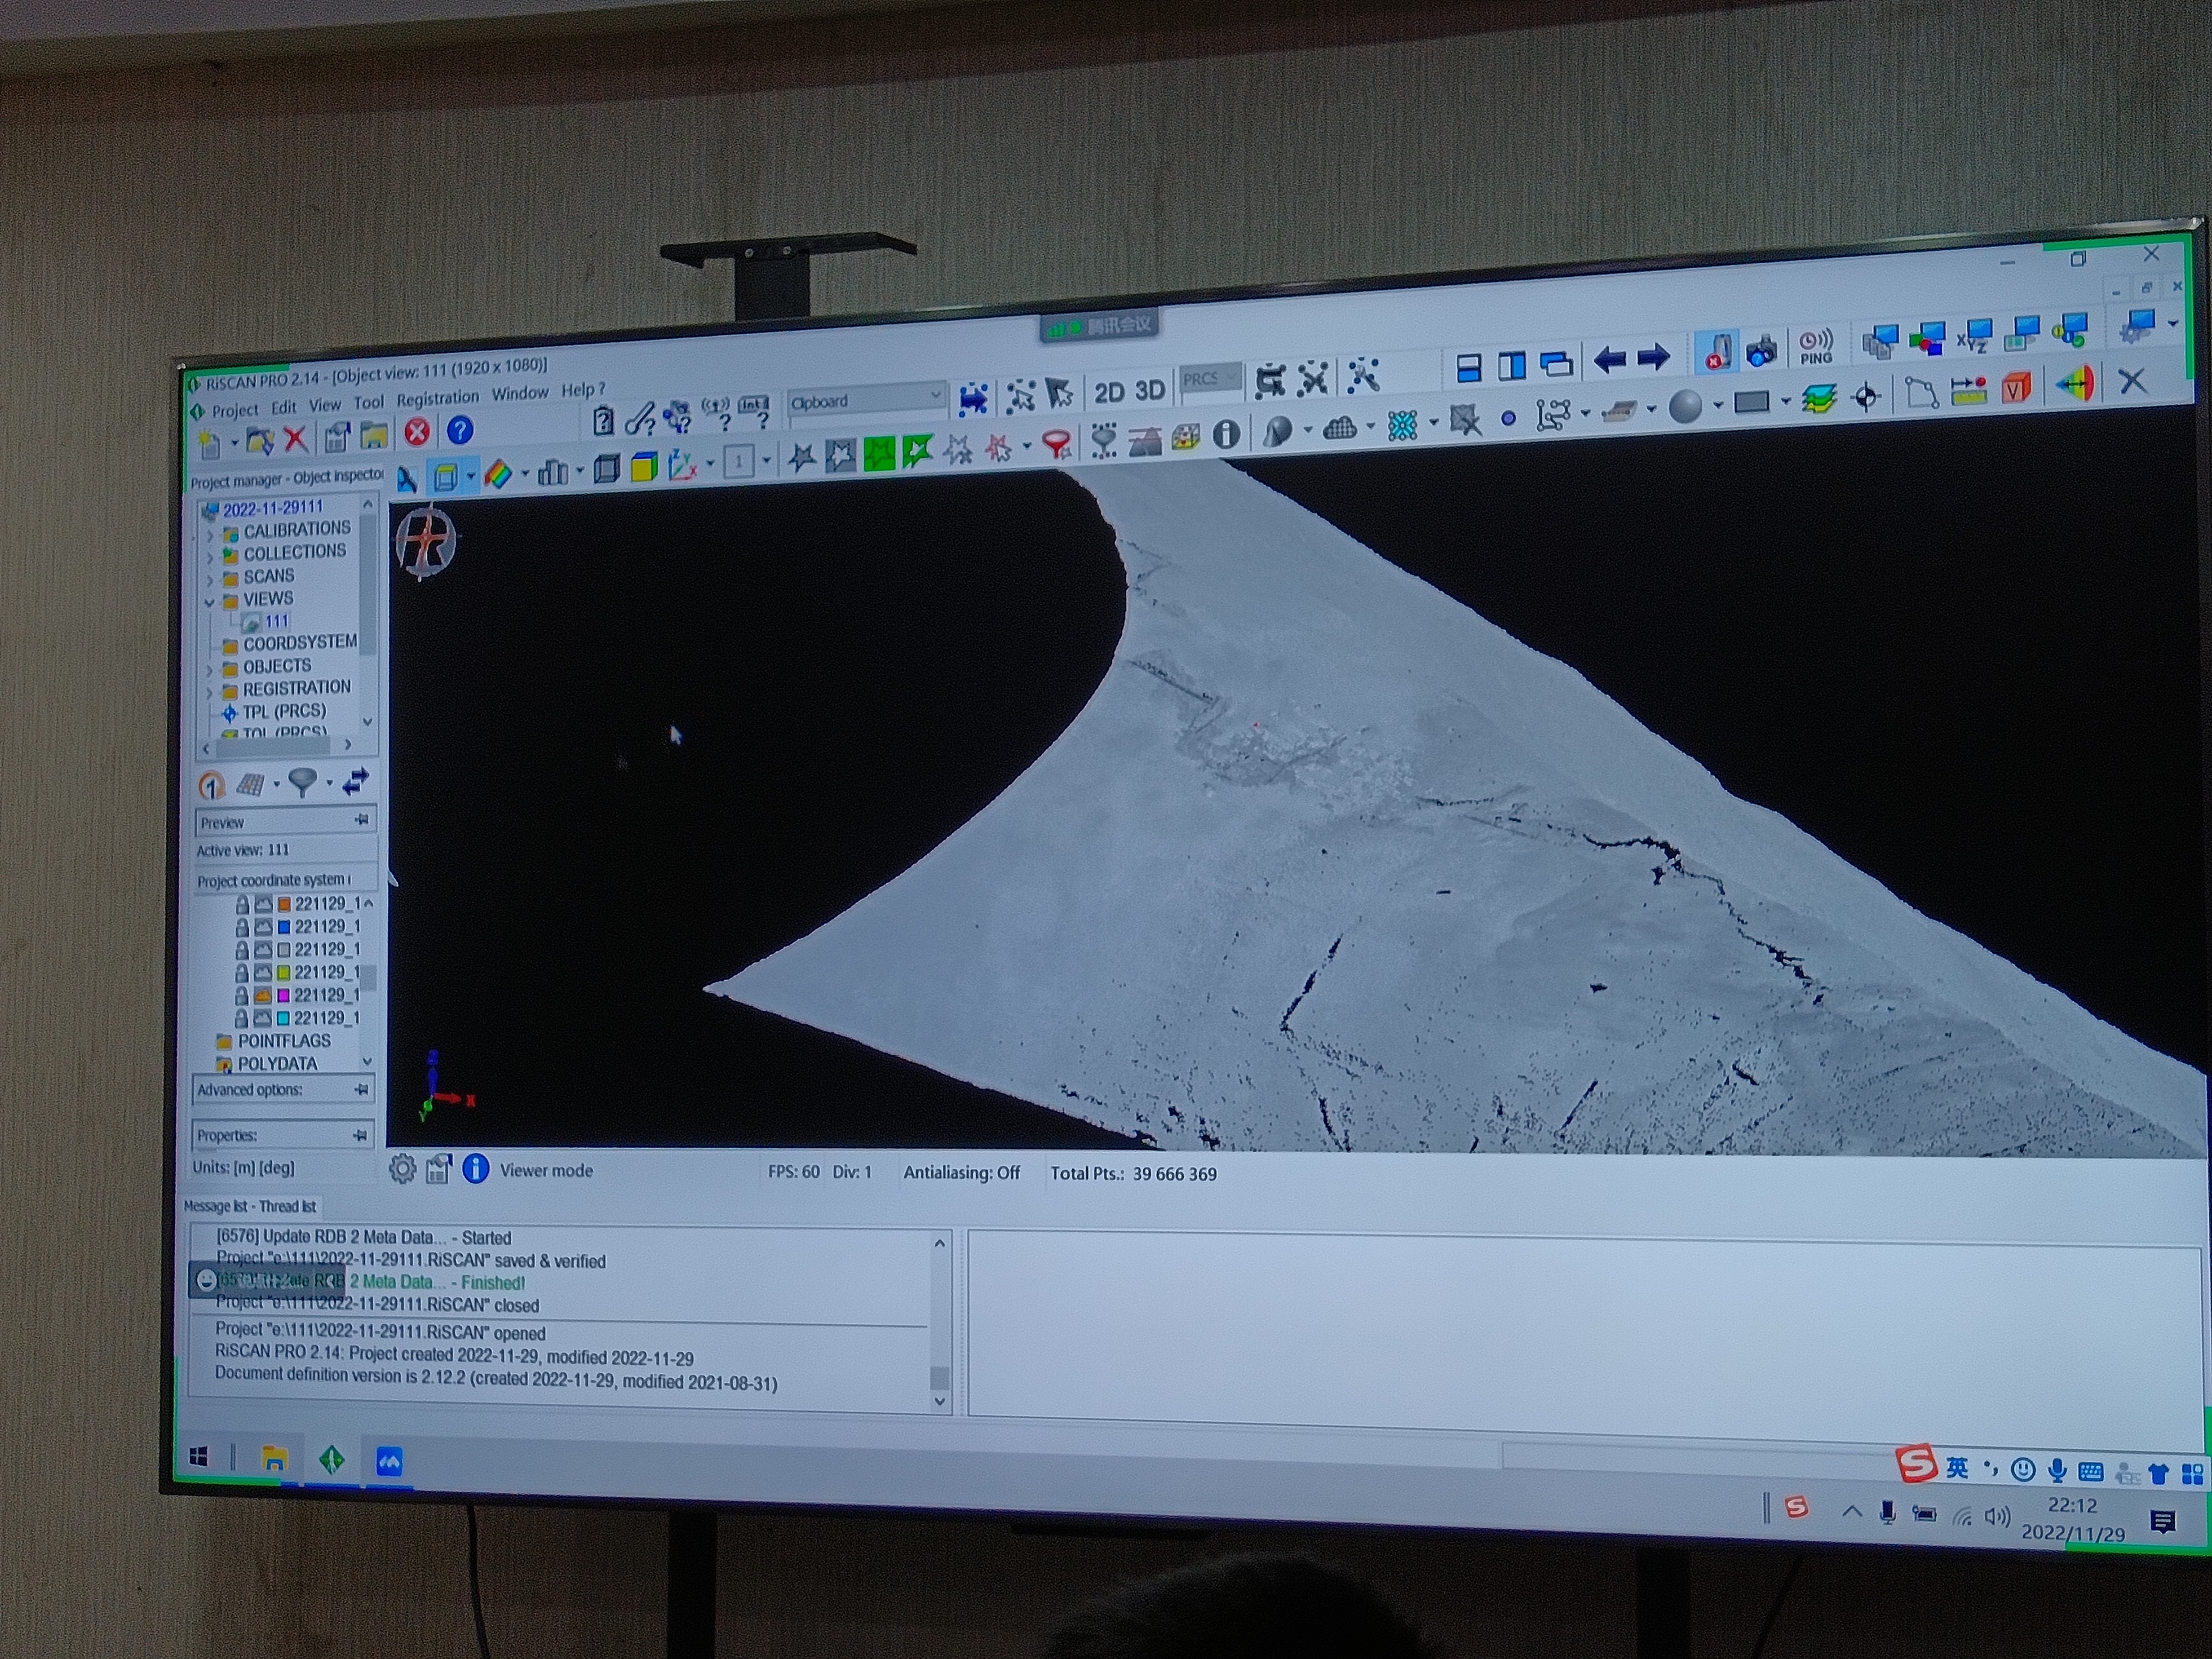Screen dimensions: 2212x1659
Task: Open the Registration menu
Action: 437,398
